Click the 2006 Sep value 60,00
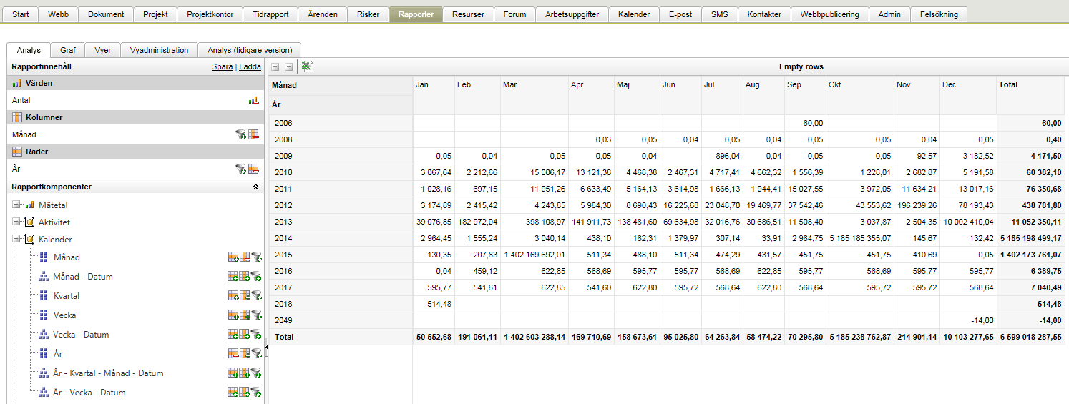1069x404 pixels. point(813,123)
